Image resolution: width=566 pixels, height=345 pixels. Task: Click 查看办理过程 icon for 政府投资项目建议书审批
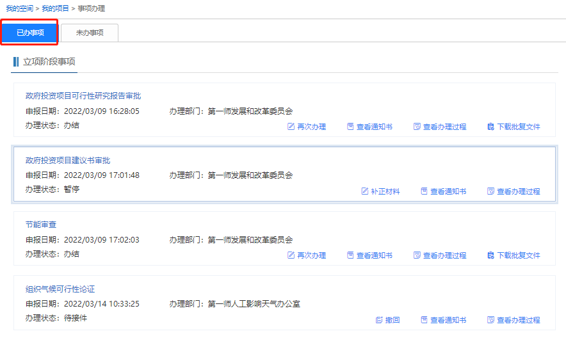click(x=490, y=191)
